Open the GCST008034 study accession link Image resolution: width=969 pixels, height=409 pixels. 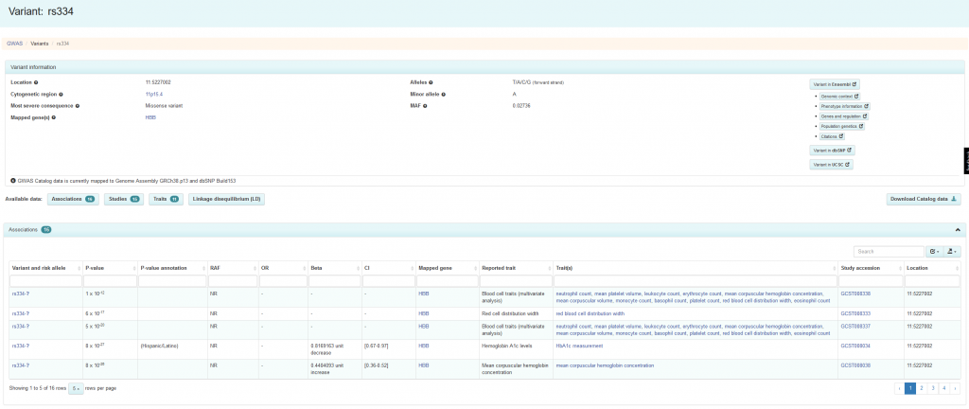(855, 346)
